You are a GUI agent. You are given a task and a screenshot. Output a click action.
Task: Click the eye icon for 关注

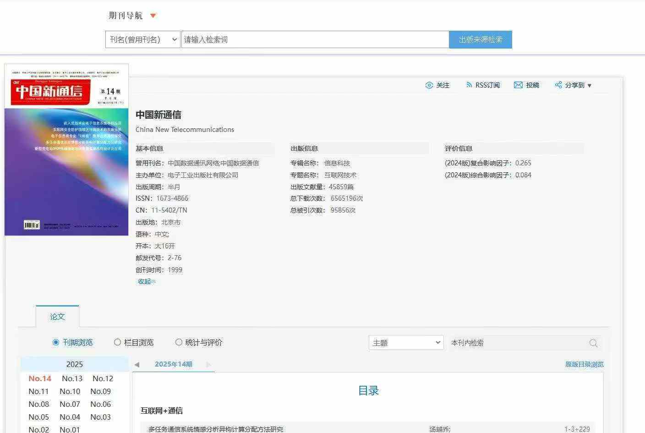point(429,85)
